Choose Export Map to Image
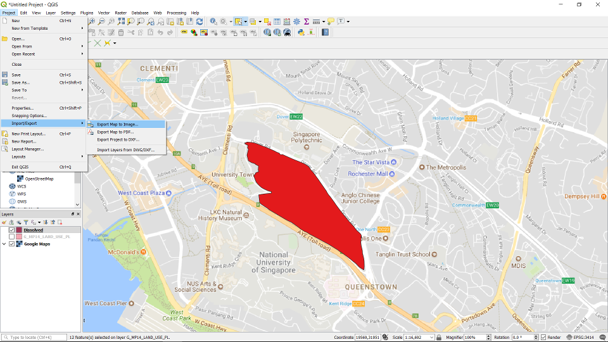608x342 pixels. (x=117, y=124)
